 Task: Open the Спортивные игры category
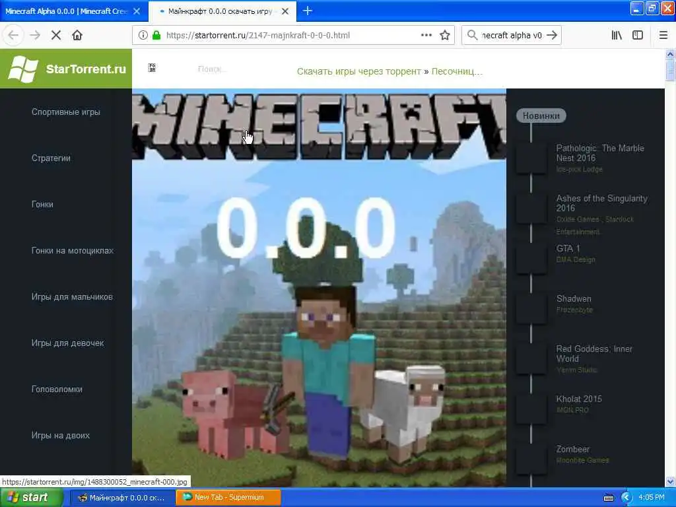pos(65,112)
